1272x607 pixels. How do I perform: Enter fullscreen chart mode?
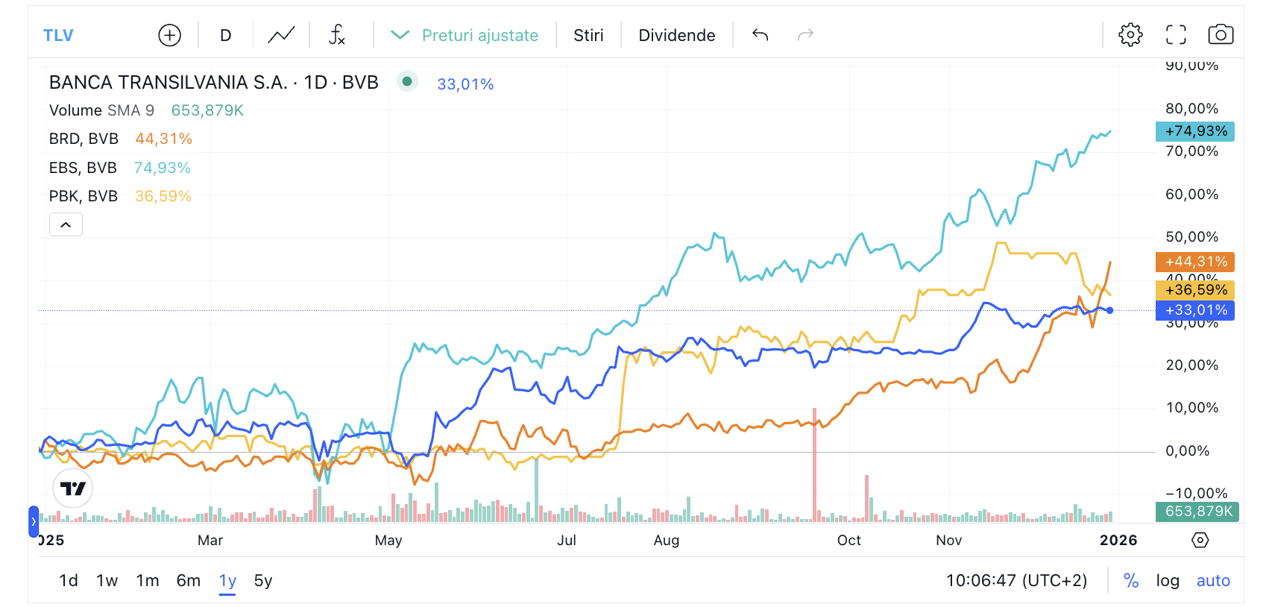pos(1176,35)
